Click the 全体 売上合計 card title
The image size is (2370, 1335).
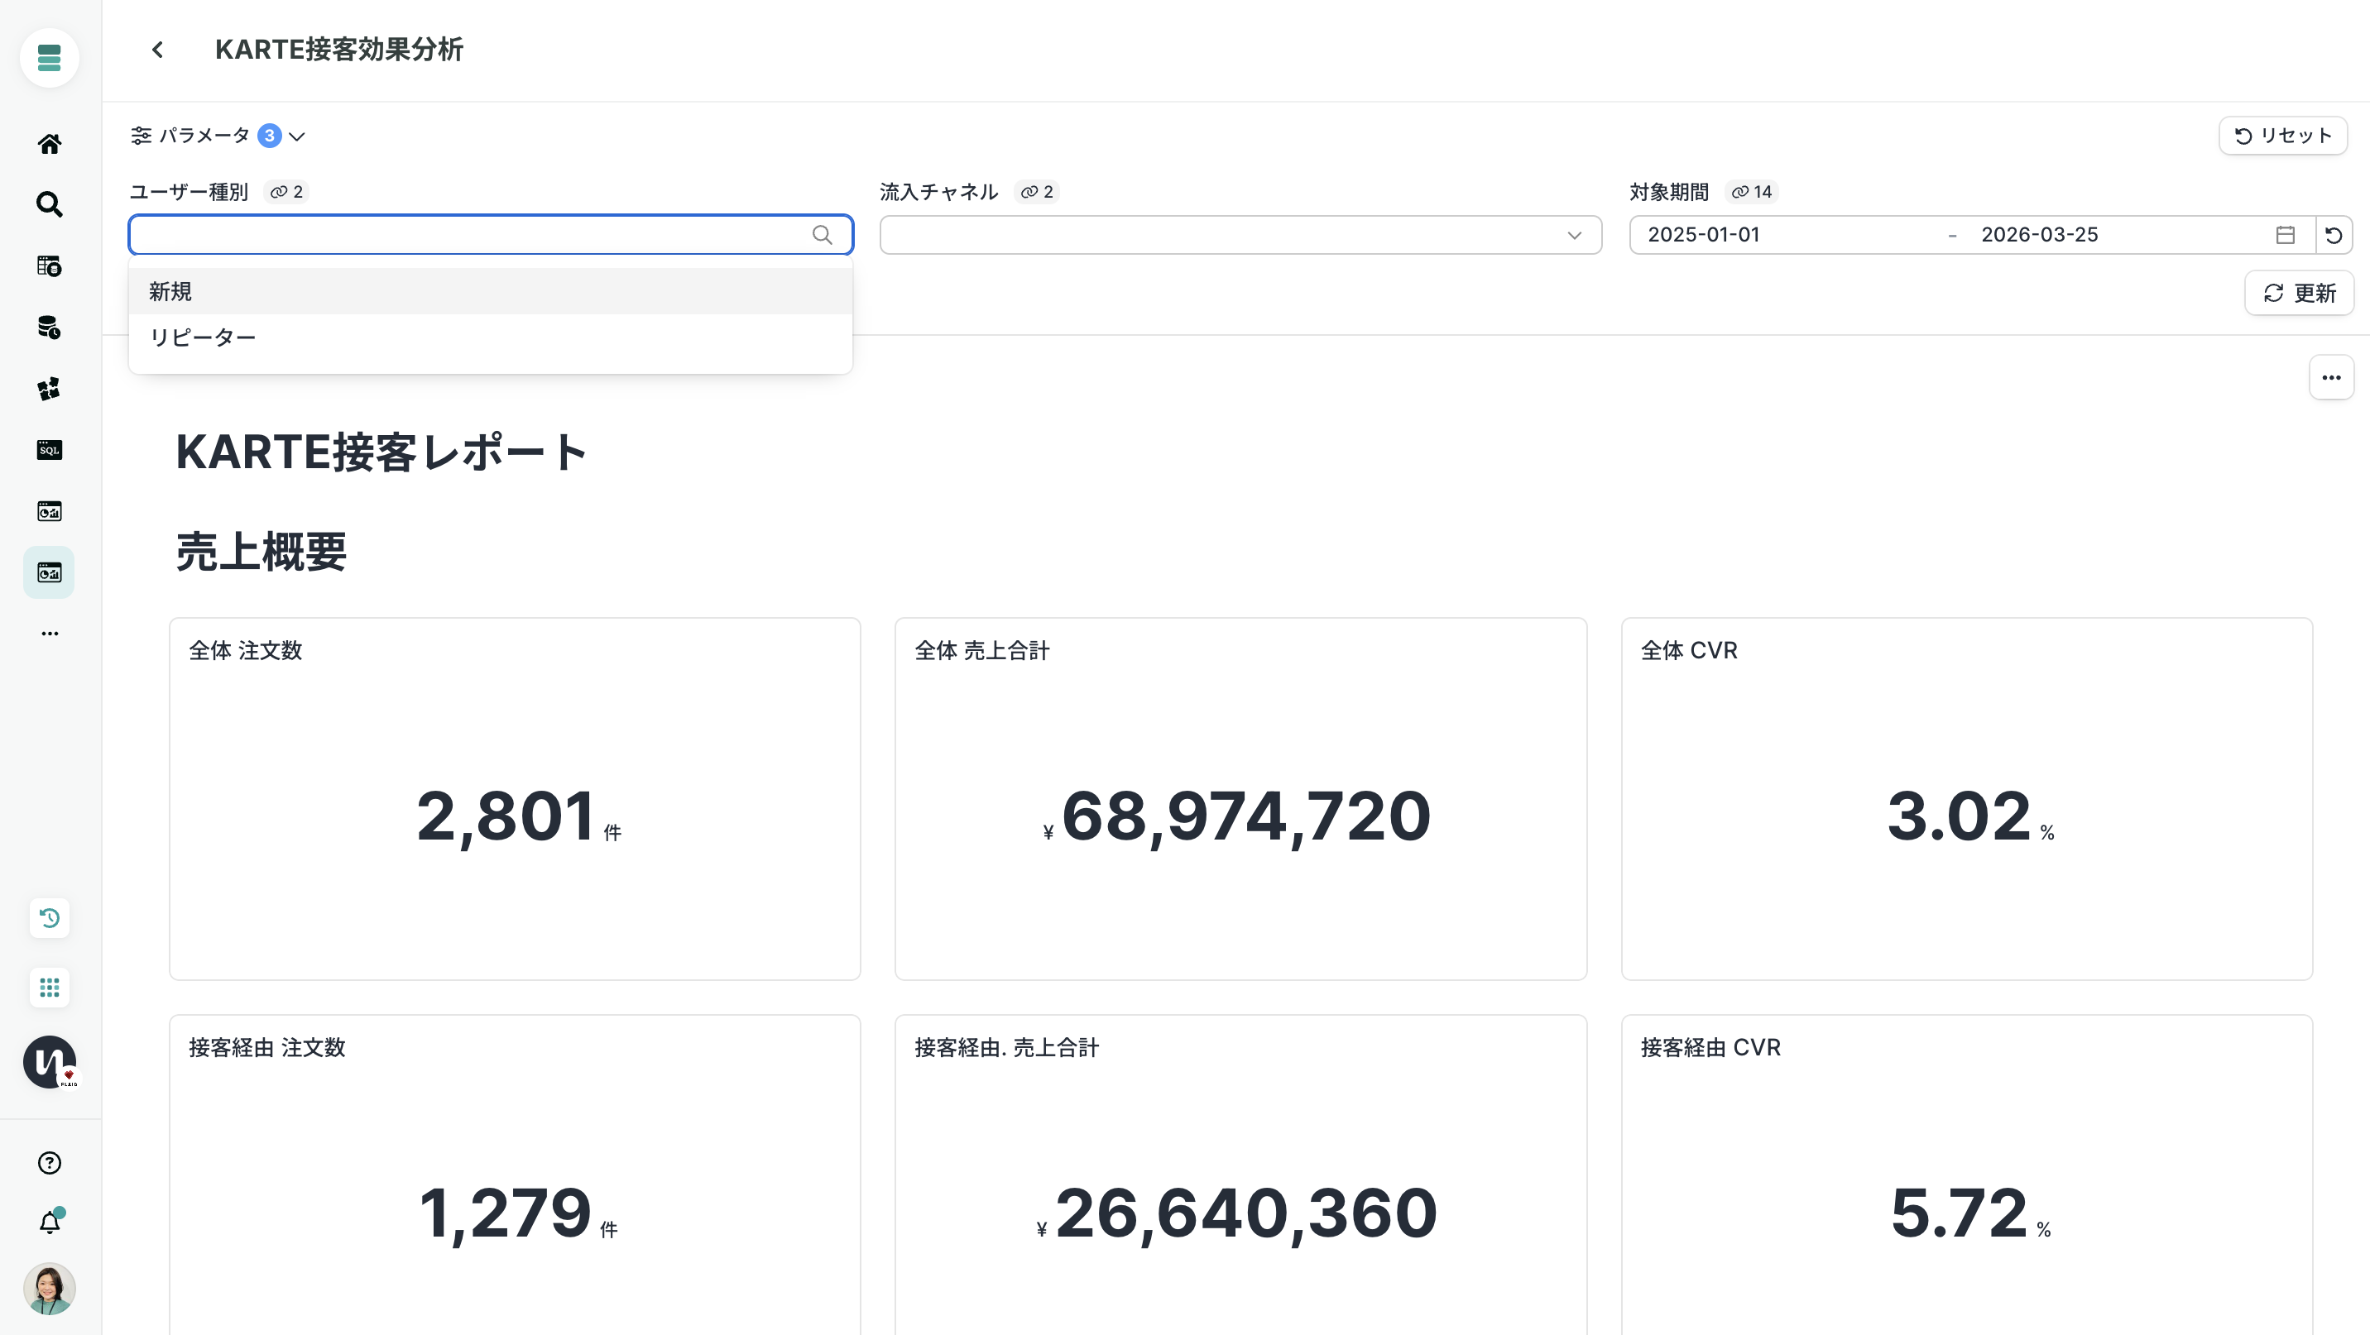tap(981, 651)
